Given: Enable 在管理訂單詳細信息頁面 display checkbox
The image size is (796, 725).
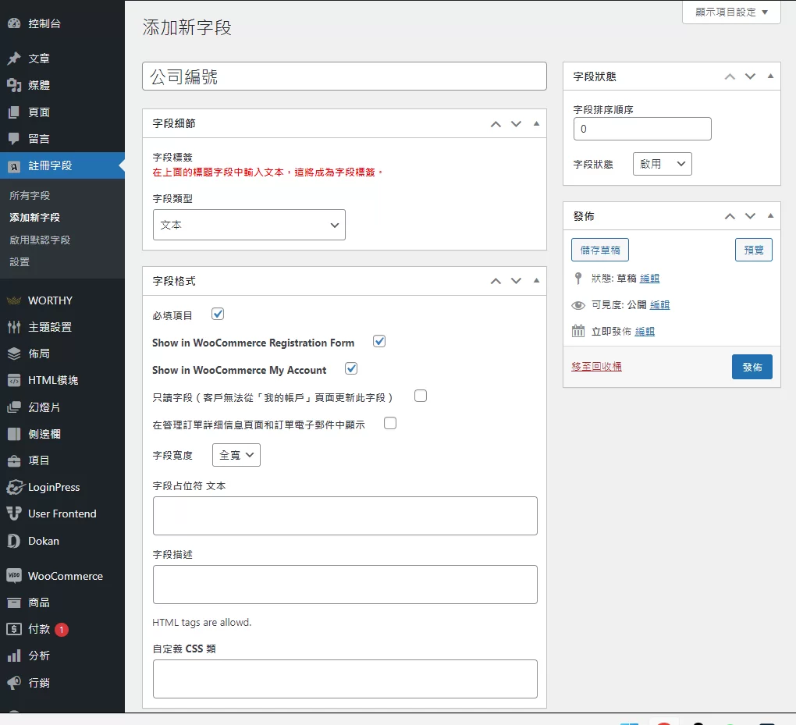Looking at the screenshot, I should coord(390,424).
